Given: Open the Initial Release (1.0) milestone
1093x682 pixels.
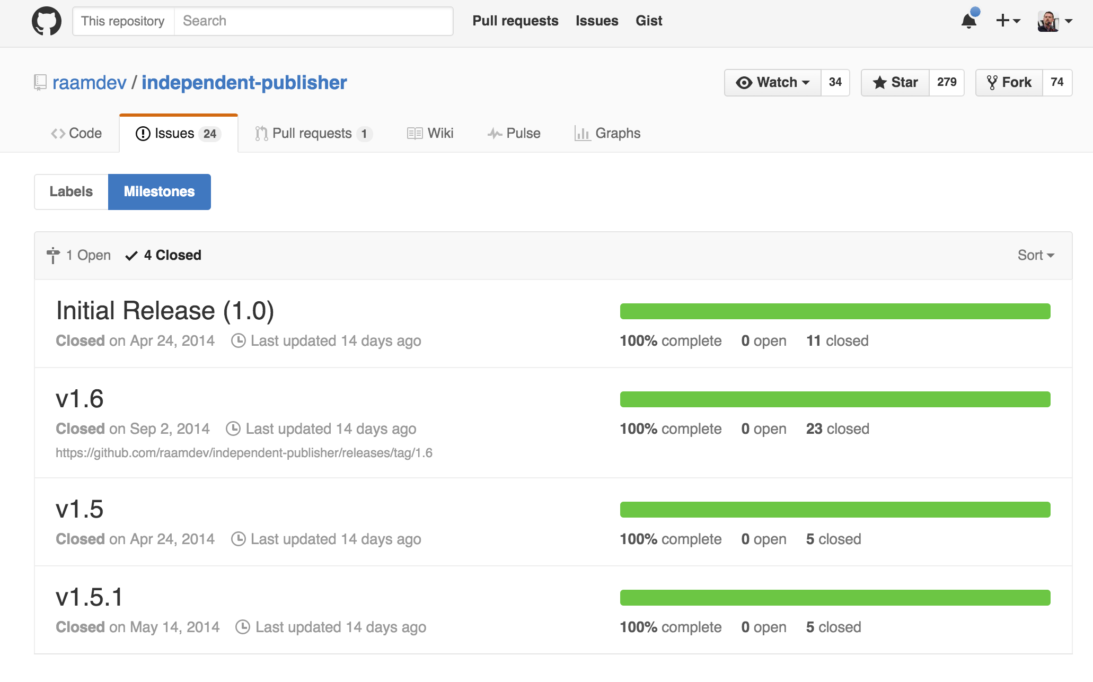Looking at the screenshot, I should point(165,310).
